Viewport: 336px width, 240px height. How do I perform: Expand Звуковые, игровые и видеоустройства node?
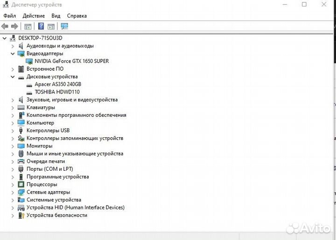point(13,100)
